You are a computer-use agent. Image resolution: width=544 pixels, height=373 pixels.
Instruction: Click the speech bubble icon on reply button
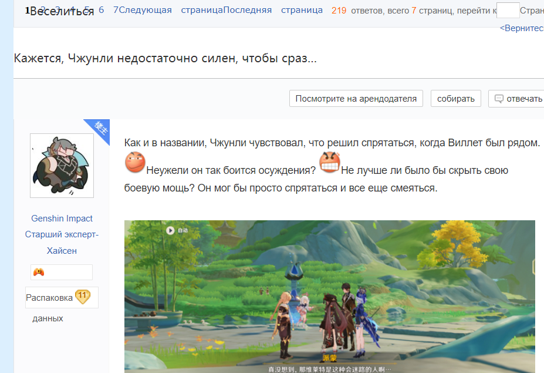[x=499, y=99]
